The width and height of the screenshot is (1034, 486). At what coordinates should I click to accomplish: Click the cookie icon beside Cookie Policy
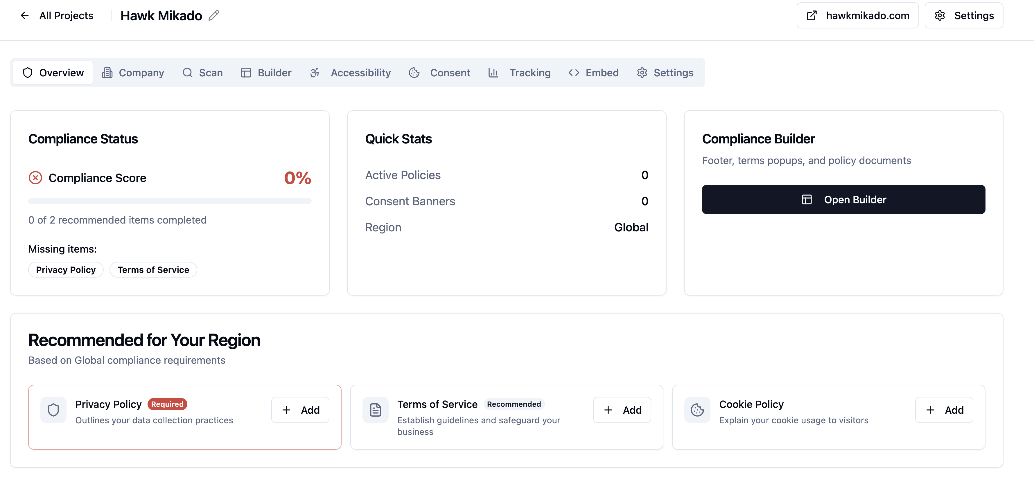click(x=697, y=410)
